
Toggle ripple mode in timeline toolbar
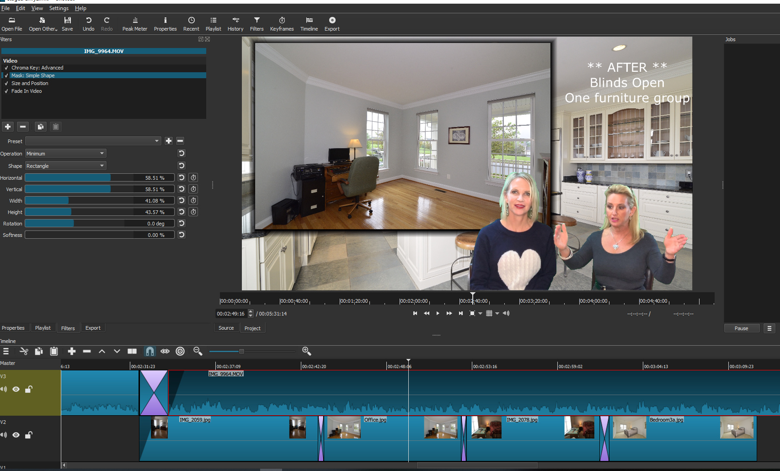click(180, 351)
